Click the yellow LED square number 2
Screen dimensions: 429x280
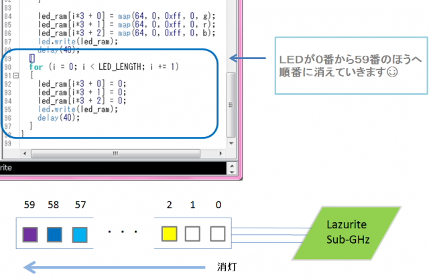(x=170, y=234)
